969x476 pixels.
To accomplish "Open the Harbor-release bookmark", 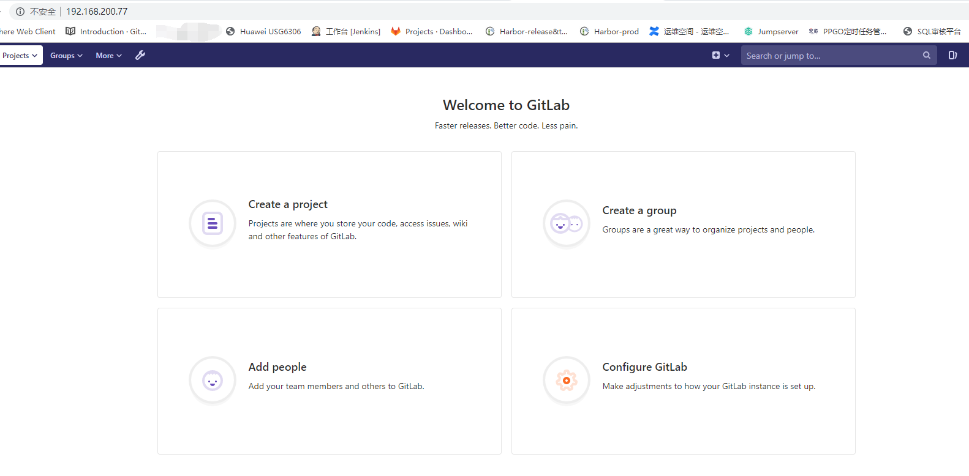I will click(x=527, y=31).
